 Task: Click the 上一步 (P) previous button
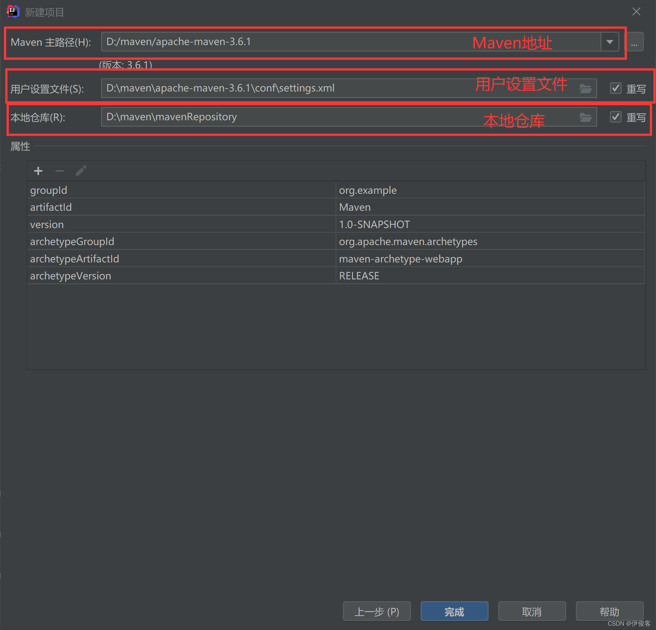[x=377, y=611]
